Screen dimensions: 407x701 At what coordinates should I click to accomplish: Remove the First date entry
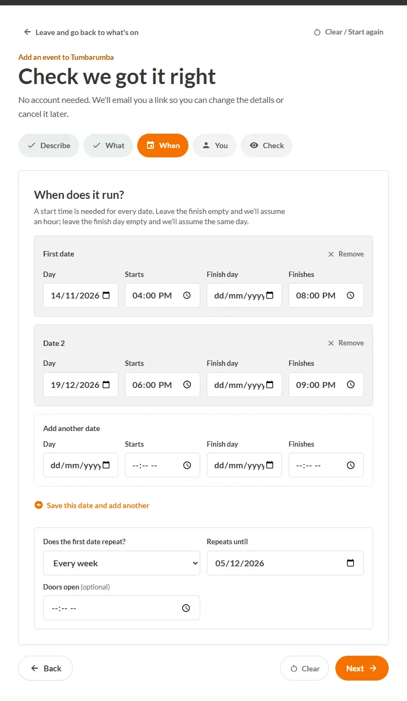pos(346,254)
